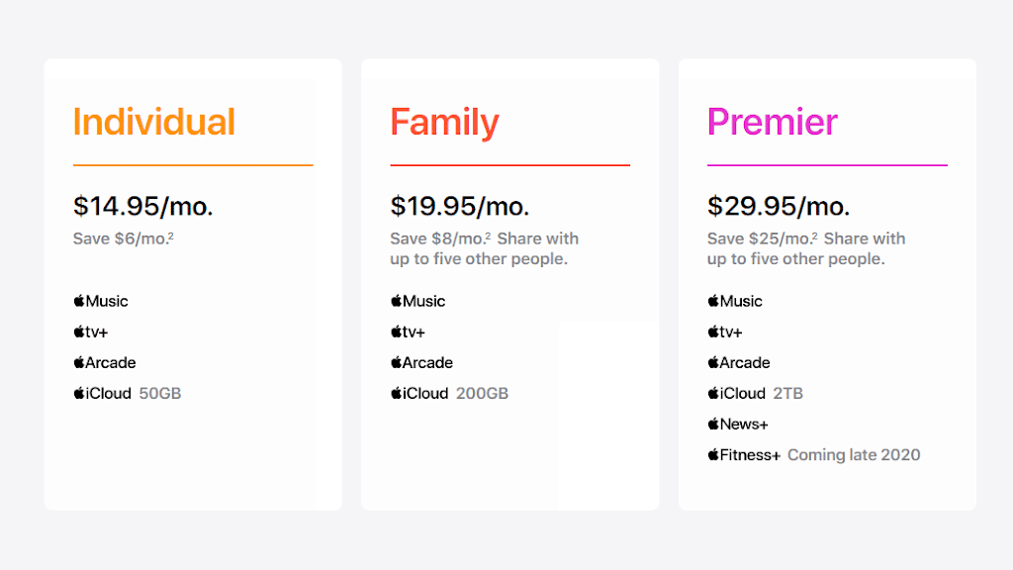This screenshot has height=570, width=1013.
Task: Click the Coming late 2020 label
Action: [854, 455]
